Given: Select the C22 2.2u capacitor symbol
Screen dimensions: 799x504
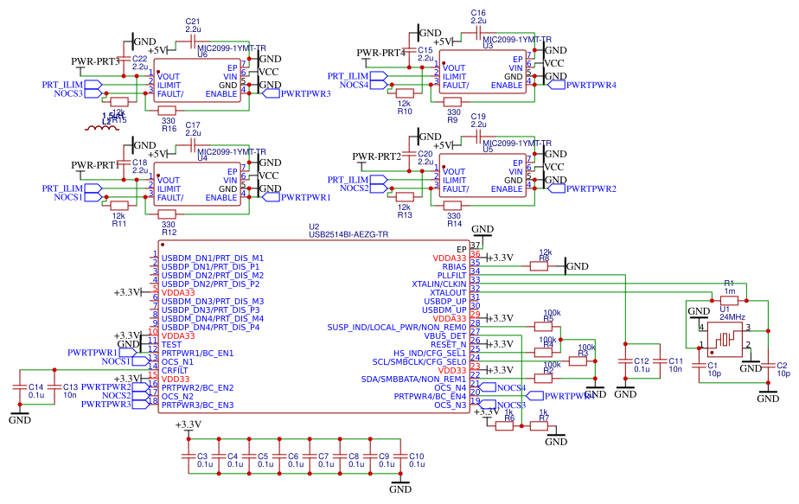Looking at the screenshot, I should [124, 59].
